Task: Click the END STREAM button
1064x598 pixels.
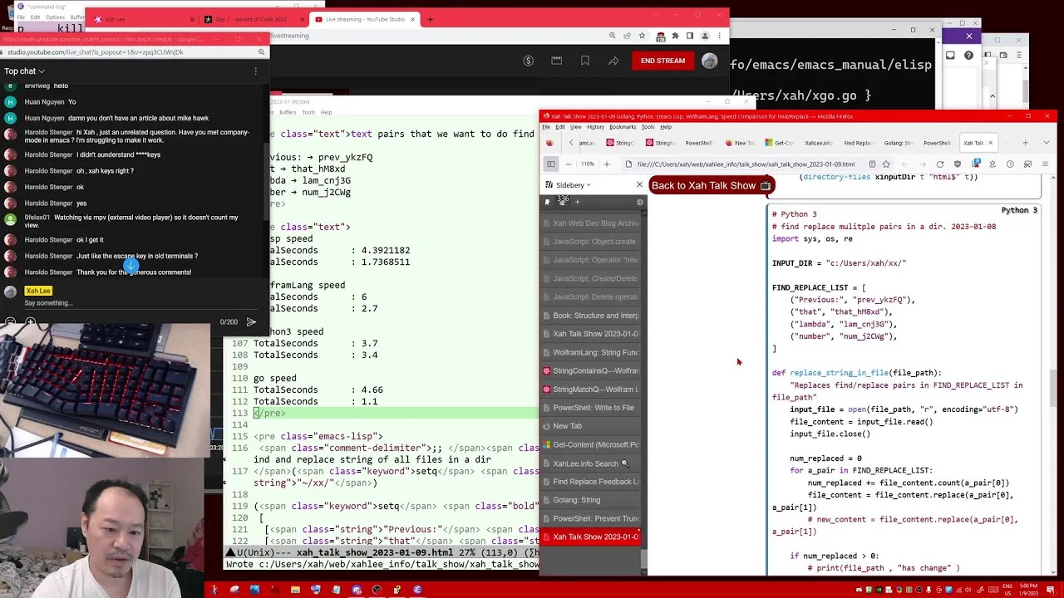Action: pos(663,61)
